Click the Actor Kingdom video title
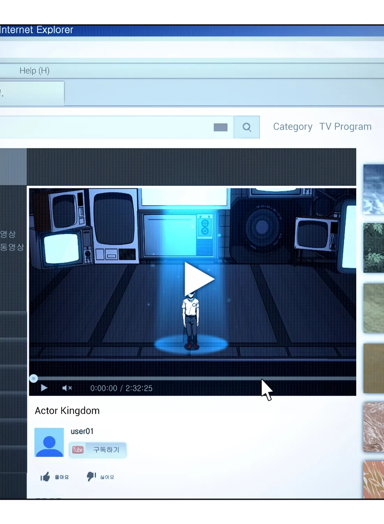The height and width of the screenshot is (524, 384). 67,410
